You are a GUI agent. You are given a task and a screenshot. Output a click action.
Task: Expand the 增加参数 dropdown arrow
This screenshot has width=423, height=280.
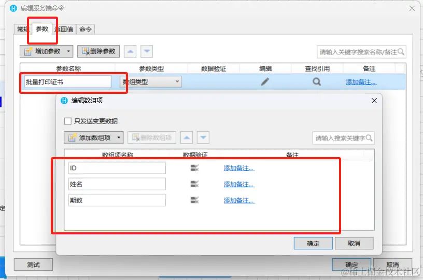tap(68, 51)
